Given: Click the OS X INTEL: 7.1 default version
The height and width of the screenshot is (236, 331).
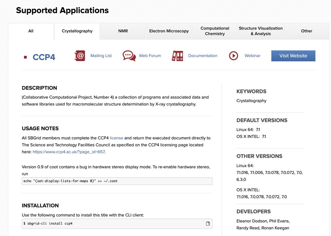Looking at the screenshot, I should tap(251, 136).
